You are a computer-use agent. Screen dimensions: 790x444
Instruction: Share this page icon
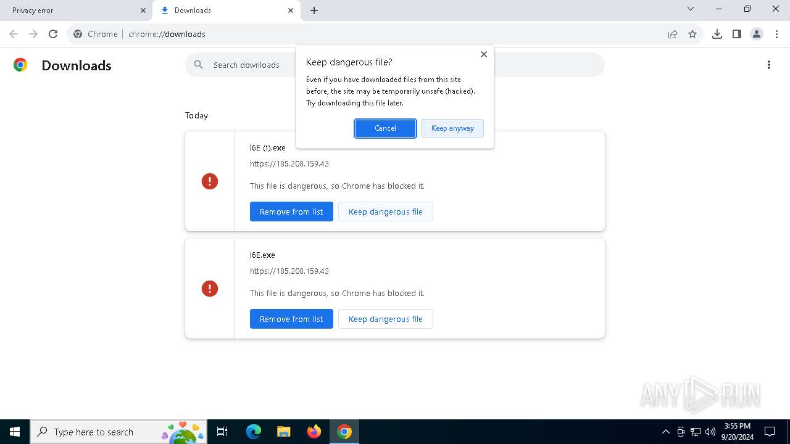click(x=673, y=34)
